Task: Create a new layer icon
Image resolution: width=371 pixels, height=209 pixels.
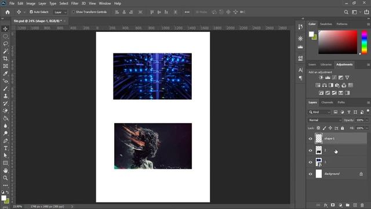Action: [x=355, y=205]
